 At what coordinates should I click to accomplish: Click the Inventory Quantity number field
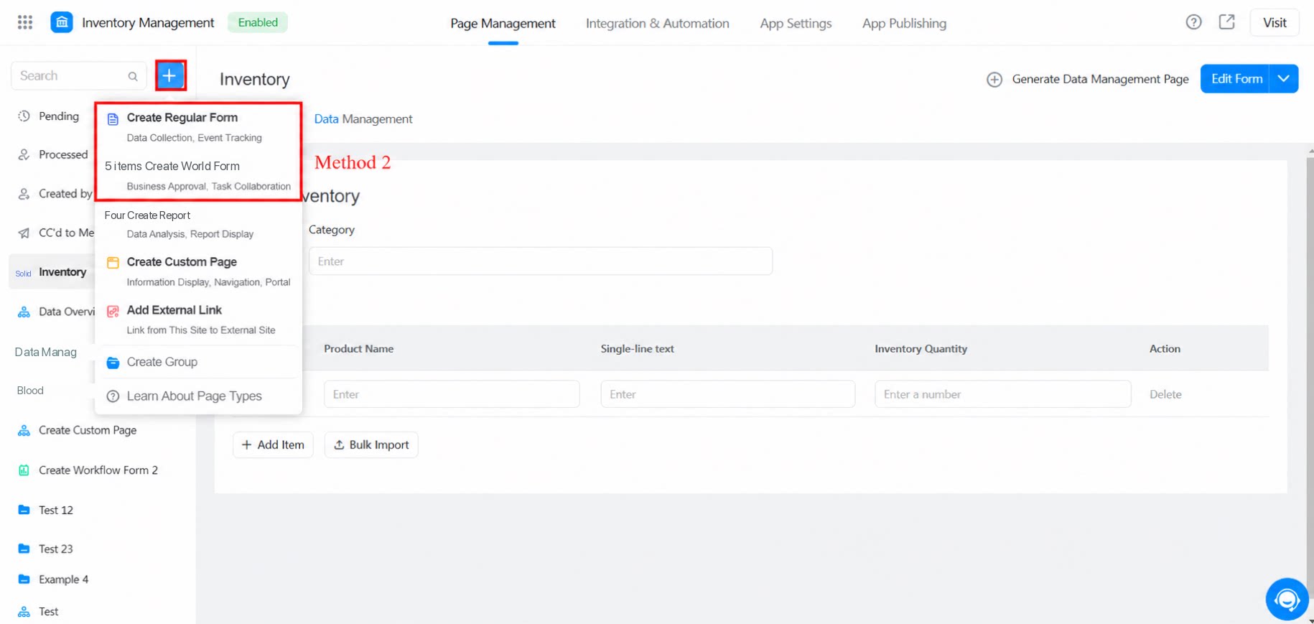point(1002,394)
